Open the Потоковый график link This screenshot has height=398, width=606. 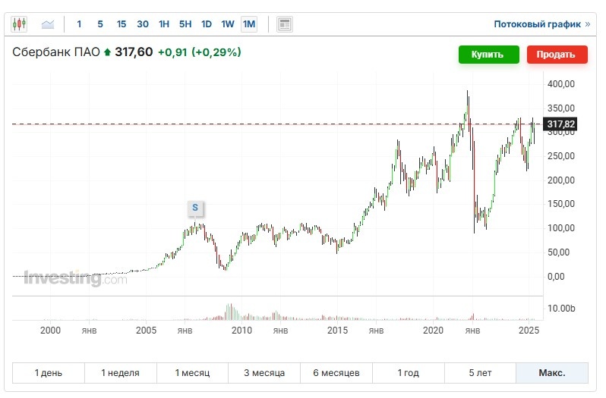coord(542,24)
